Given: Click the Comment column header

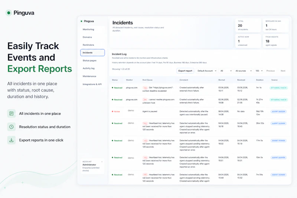Looking at the screenshot, I should tap(184, 80).
